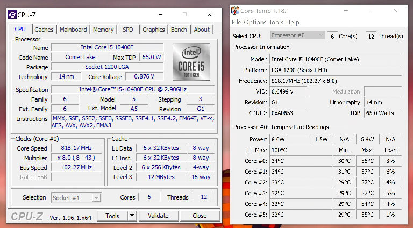413x228 pixels.
Task: Open the Options menu in Core Temp
Action: (x=255, y=22)
